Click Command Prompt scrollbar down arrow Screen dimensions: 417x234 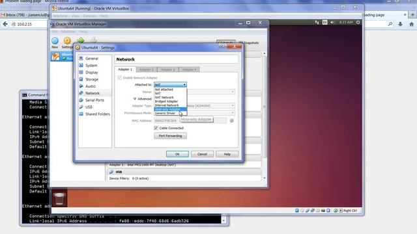(223, 220)
